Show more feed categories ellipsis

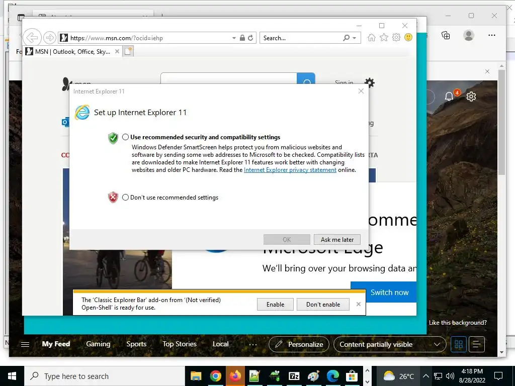click(x=253, y=345)
